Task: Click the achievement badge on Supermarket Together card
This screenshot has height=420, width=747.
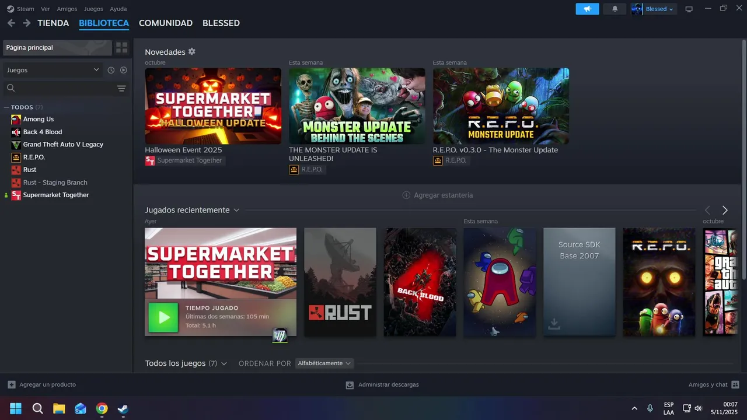Action: [280, 335]
